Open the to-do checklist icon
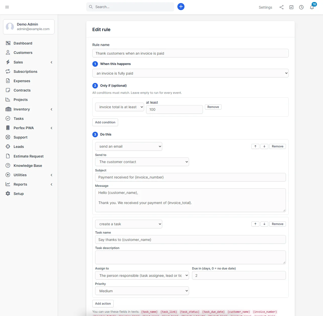This screenshot has height=316, width=323. pos(291,7)
